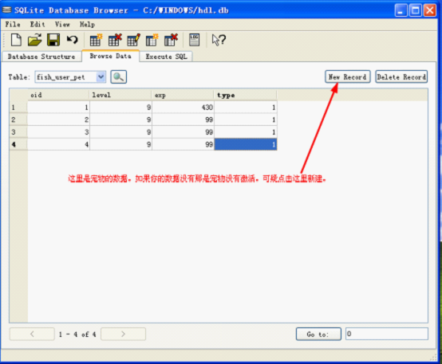Click the Modify Table pencil icon
Screen dimensions: 442x364
point(133,40)
